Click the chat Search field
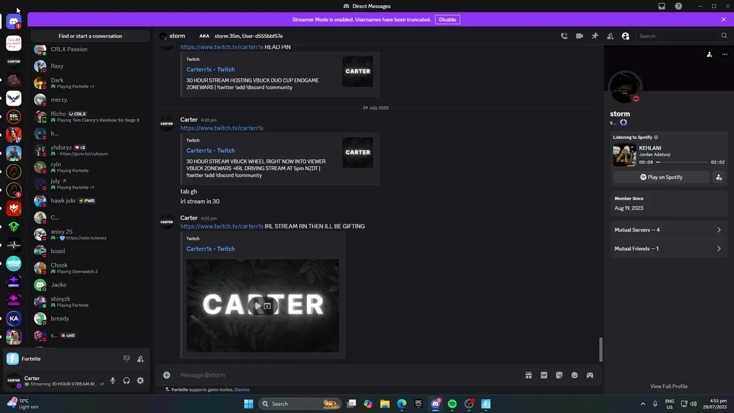734x413 pixels. pos(682,36)
